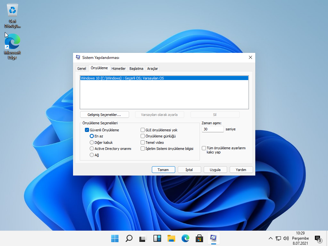Switch to the Hizmetler tab
The height and width of the screenshot is (246, 328).
tap(119, 68)
